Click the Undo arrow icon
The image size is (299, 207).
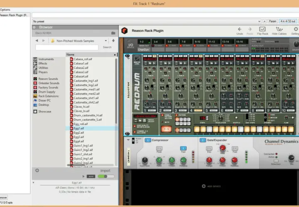pyautogui.click(x=240, y=29)
